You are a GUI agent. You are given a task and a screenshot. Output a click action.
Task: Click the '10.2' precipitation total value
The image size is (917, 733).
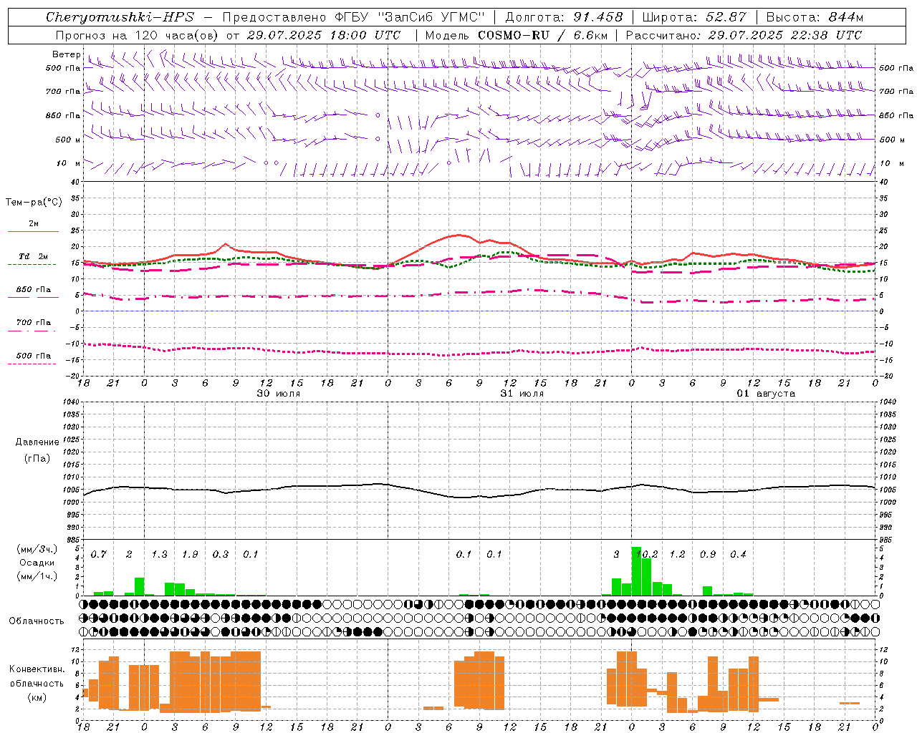(x=647, y=555)
